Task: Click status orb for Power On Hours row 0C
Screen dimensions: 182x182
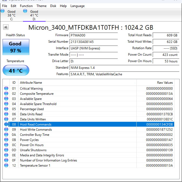Action: click(6, 145)
